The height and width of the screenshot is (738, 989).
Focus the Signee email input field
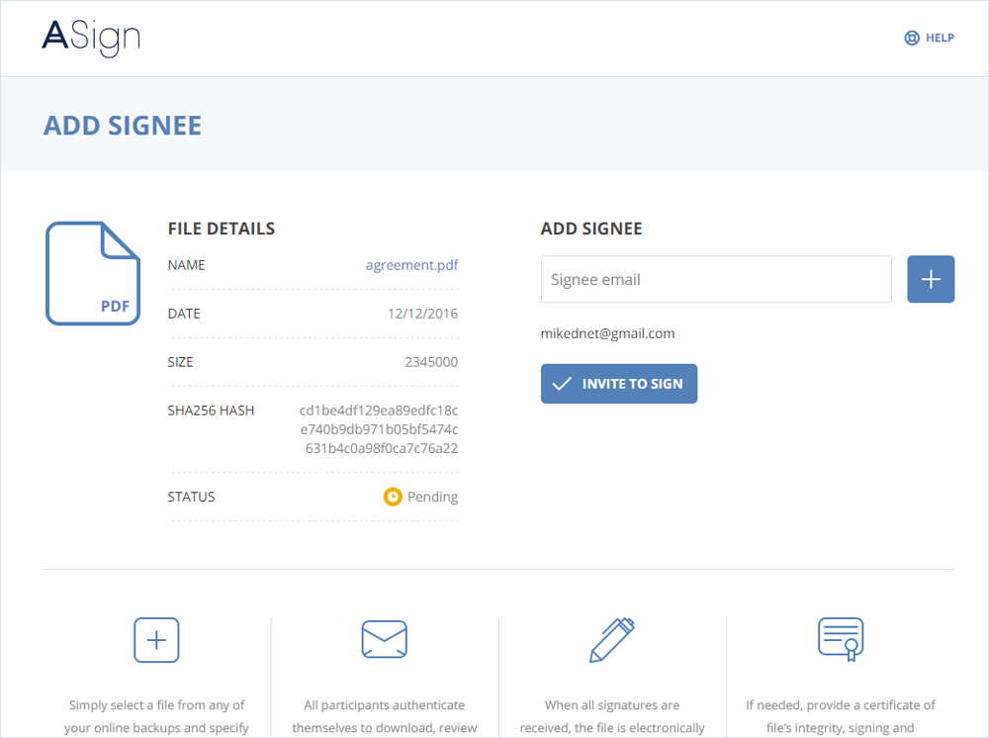(716, 279)
